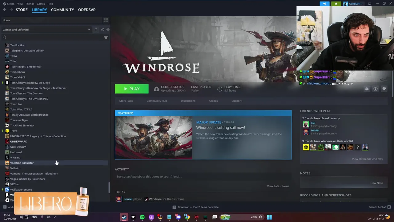This screenshot has height=222, width=394.
Task: Click the 'Windrose is setting sail now!' headline
Action: click(x=221, y=128)
